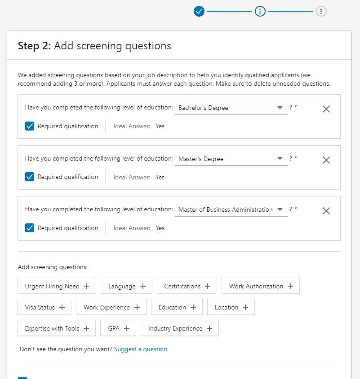Uncheck Required qualification for Master's Degree question
Image resolution: width=360 pixels, height=379 pixels.
tap(29, 177)
